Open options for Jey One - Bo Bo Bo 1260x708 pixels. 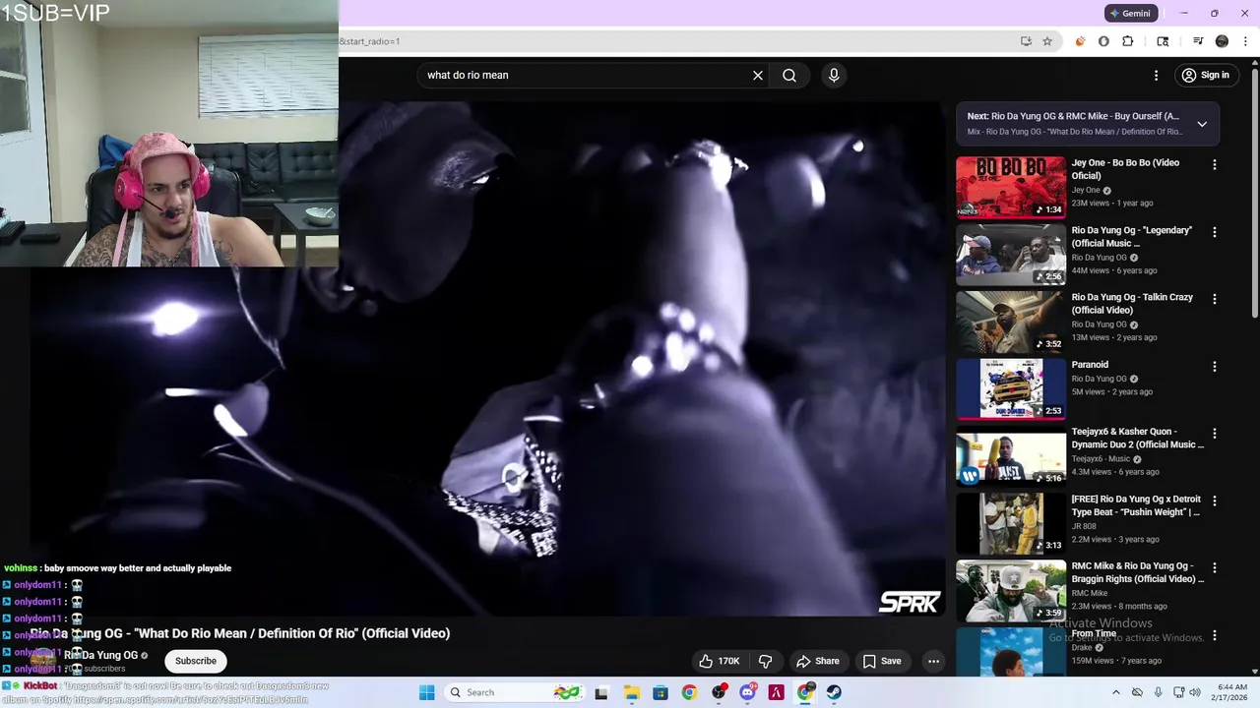1214,165
